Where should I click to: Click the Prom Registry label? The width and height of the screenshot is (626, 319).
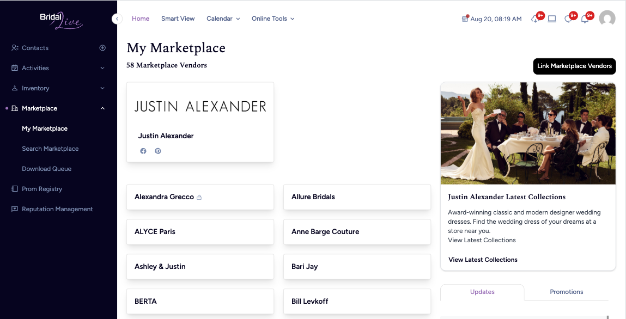point(42,188)
